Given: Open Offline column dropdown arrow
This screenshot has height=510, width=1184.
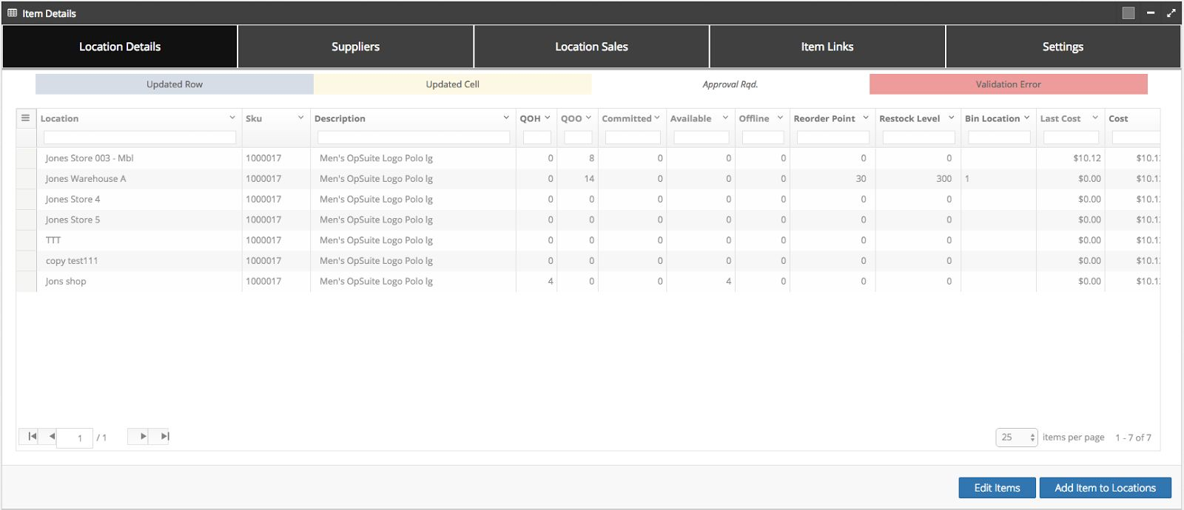Looking at the screenshot, I should [x=780, y=118].
